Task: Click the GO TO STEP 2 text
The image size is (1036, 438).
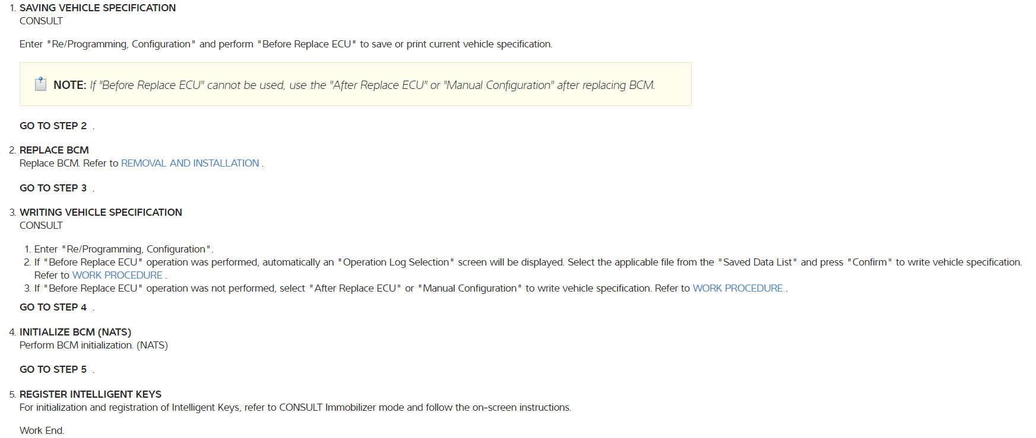Action: (x=53, y=126)
